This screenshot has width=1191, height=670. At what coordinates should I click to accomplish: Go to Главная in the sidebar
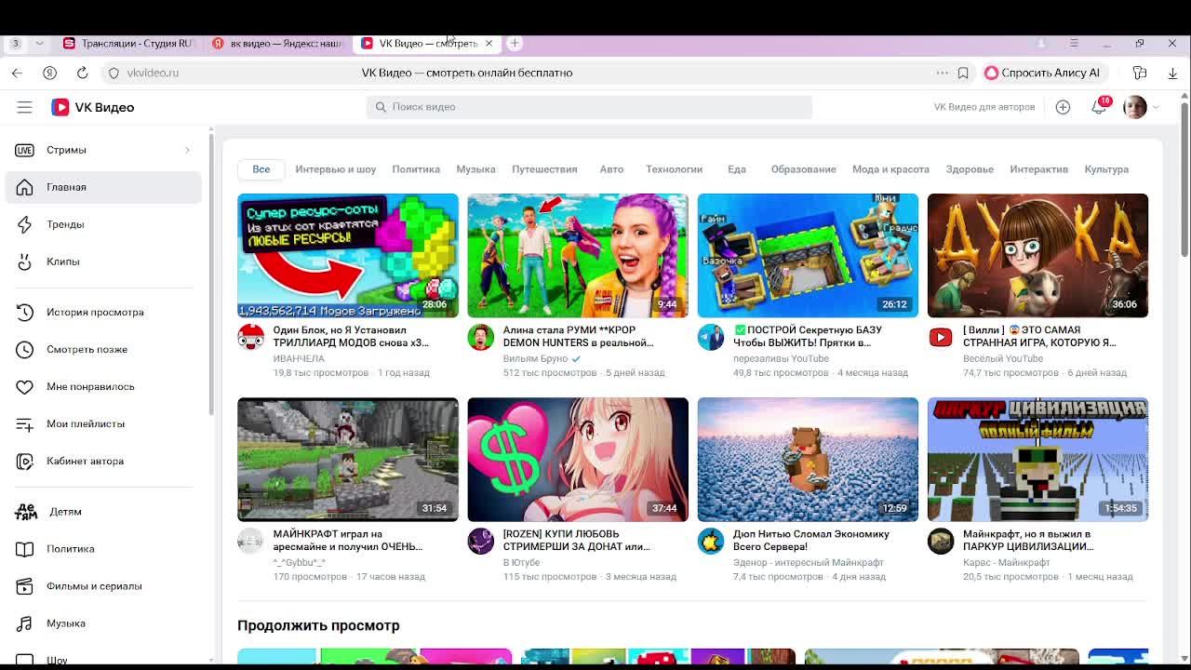(103, 187)
